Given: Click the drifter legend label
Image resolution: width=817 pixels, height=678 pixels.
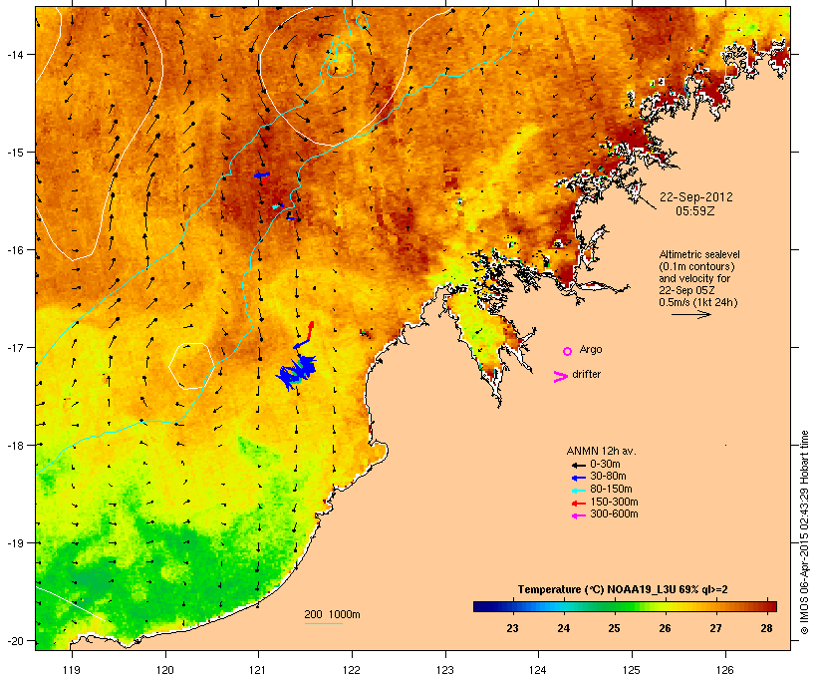Looking at the screenshot, I should [x=586, y=374].
